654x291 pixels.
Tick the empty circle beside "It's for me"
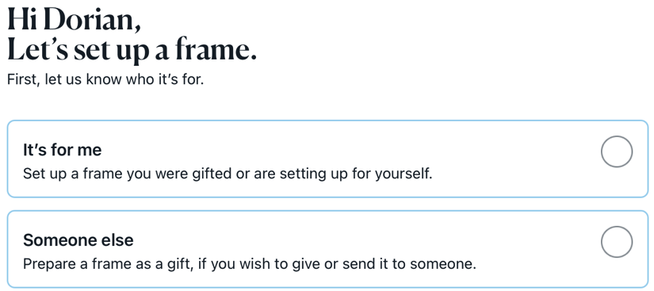[x=617, y=151]
